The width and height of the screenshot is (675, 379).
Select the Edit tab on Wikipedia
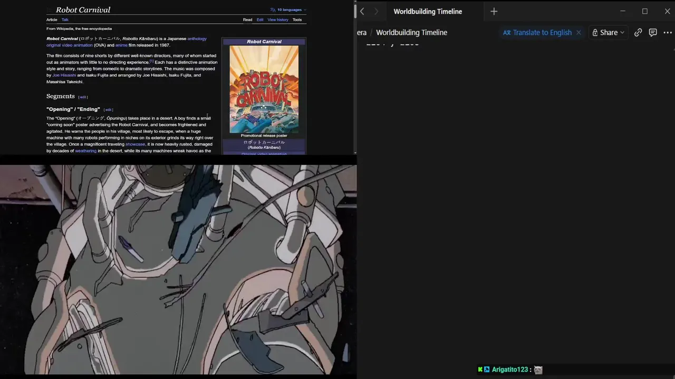tap(260, 19)
